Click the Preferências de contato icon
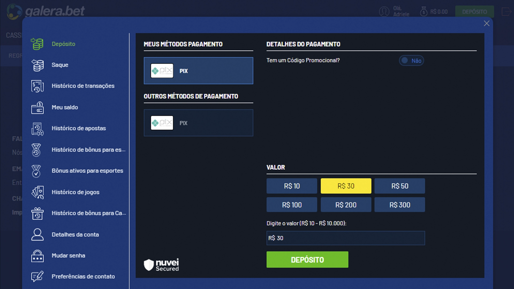Viewport: 514px width, 289px height. [37, 276]
